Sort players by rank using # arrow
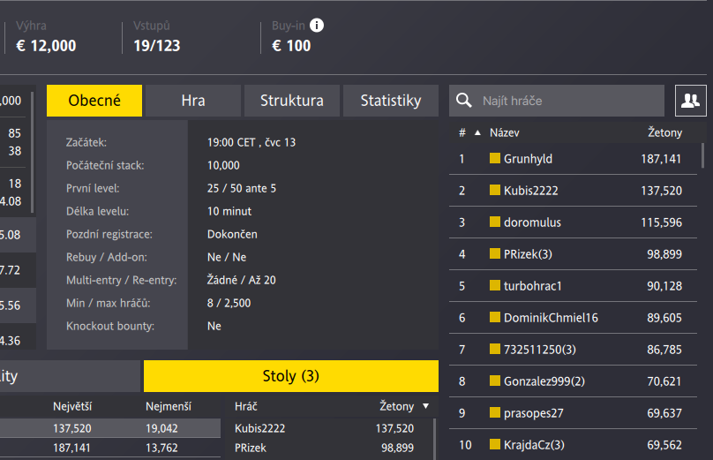Image resolution: width=713 pixels, height=460 pixels. (477, 133)
